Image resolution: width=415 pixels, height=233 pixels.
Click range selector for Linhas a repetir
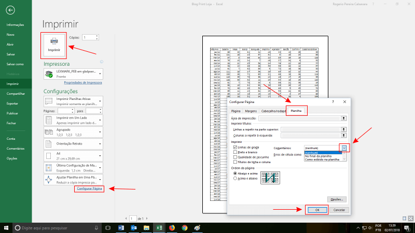click(343, 129)
